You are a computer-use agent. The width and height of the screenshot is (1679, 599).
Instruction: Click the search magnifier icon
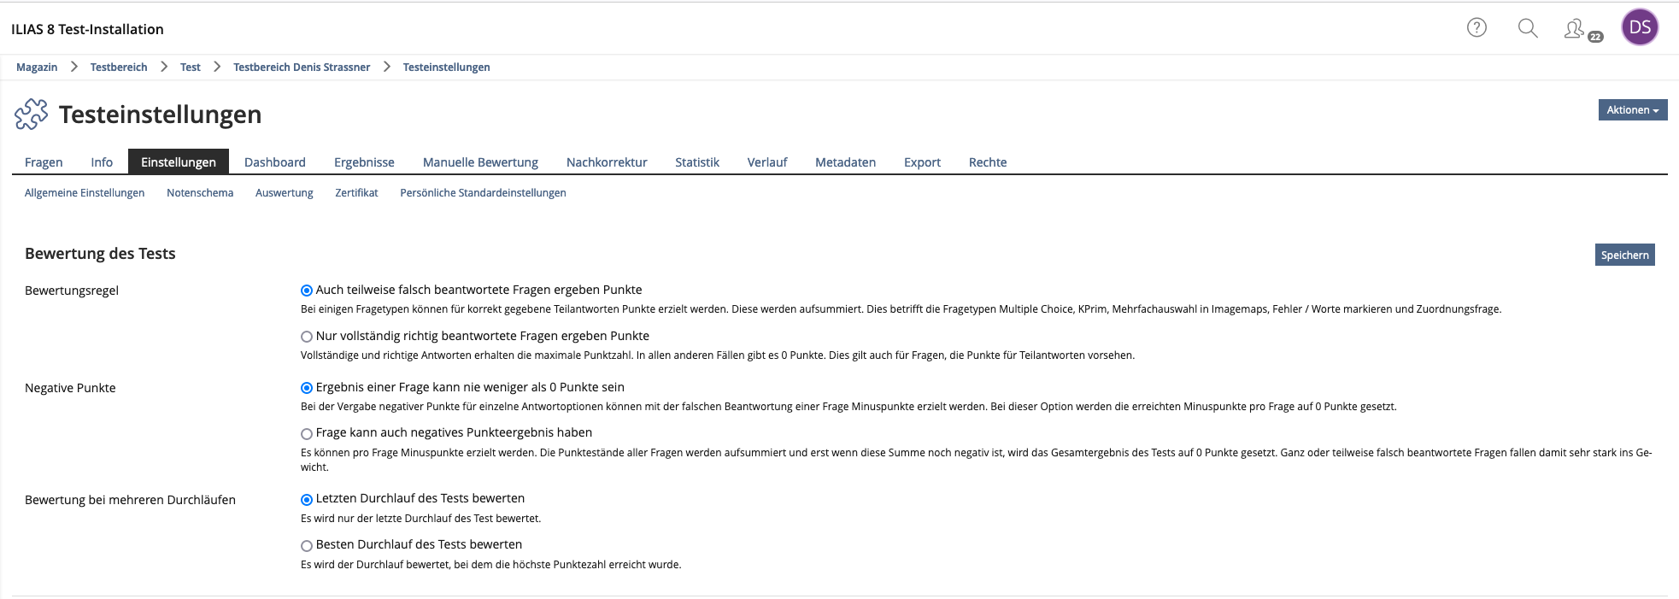point(1528,27)
